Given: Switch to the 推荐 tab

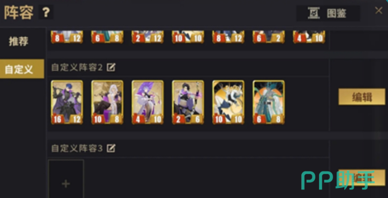Looking at the screenshot, I should 19,41.
